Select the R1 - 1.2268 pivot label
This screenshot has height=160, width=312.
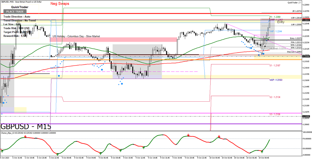275,17
